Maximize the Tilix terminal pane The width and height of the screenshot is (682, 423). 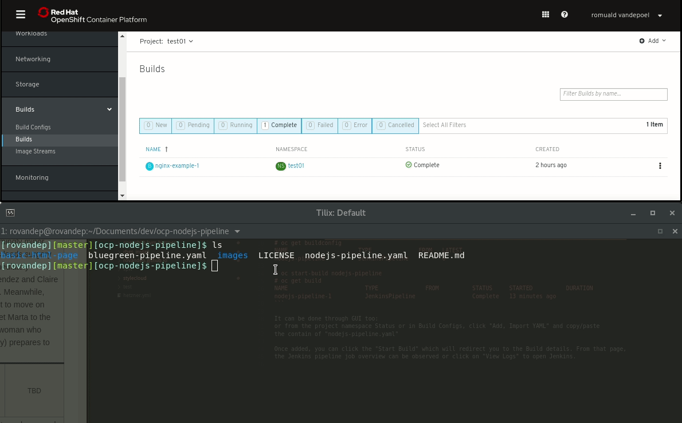coord(660,231)
